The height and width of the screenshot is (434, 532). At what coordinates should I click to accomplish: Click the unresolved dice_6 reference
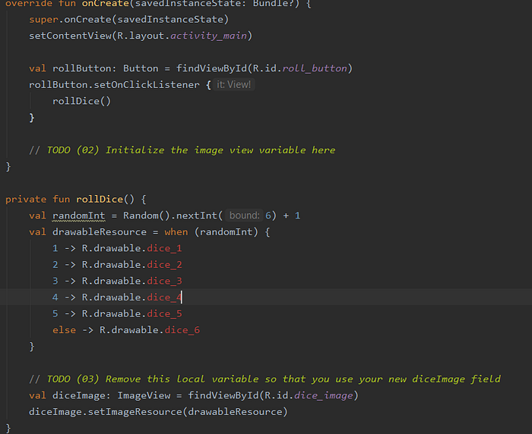(x=182, y=330)
